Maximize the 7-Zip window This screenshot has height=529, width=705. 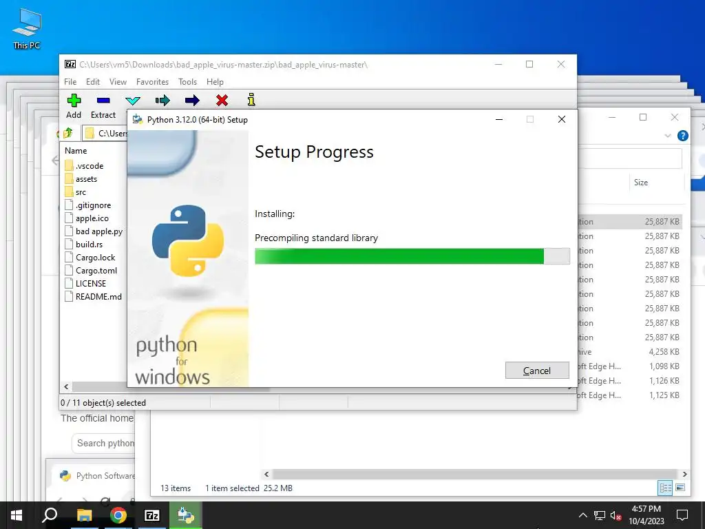[529, 64]
